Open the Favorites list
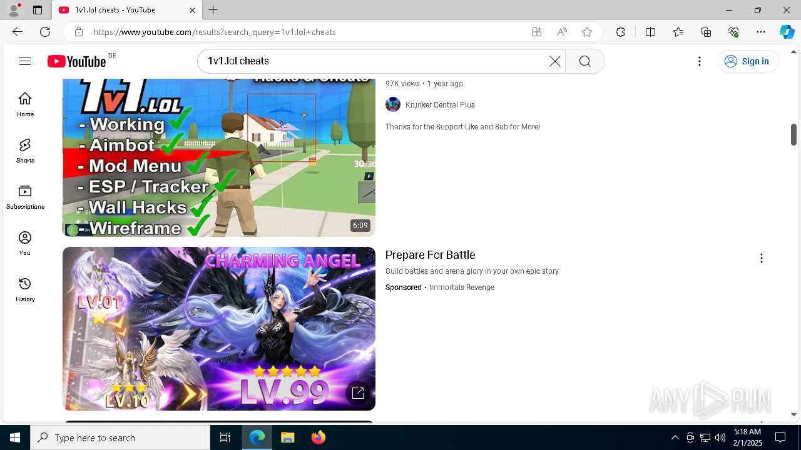 pyautogui.click(x=678, y=32)
